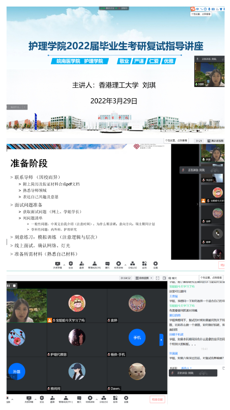The height and width of the screenshot is (410, 230).
Task: Click the 搜点什么 search box
Action: (x=15, y=107)
